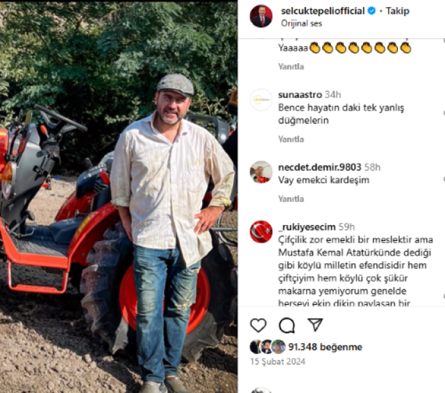Reply to sunaastro's comment with Yanıtla
The image size is (445, 393).
click(x=291, y=140)
